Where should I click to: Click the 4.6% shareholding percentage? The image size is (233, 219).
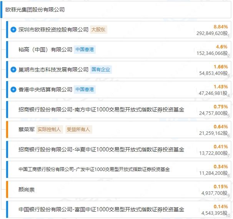point(221,47)
